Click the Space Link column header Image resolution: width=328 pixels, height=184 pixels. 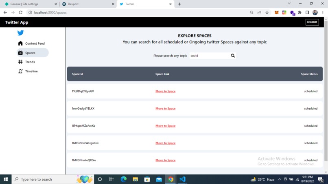click(x=162, y=74)
